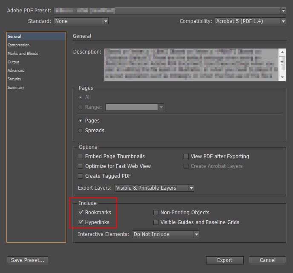The height and width of the screenshot is (273, 293).
Task: Open the Export Layers dropdown
Action: coord(154,188)
